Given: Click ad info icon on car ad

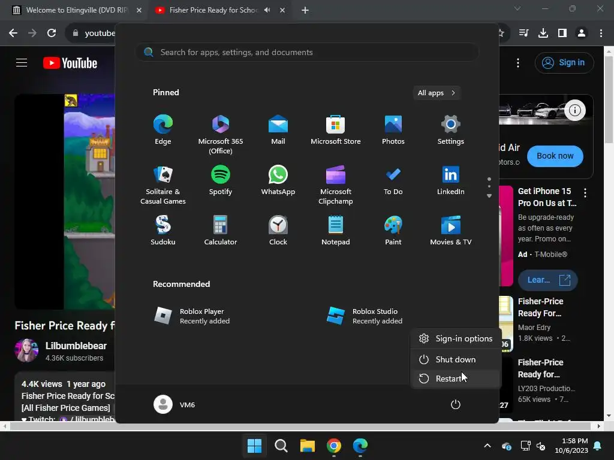Looking at the screenshot, I should point(575,110).
